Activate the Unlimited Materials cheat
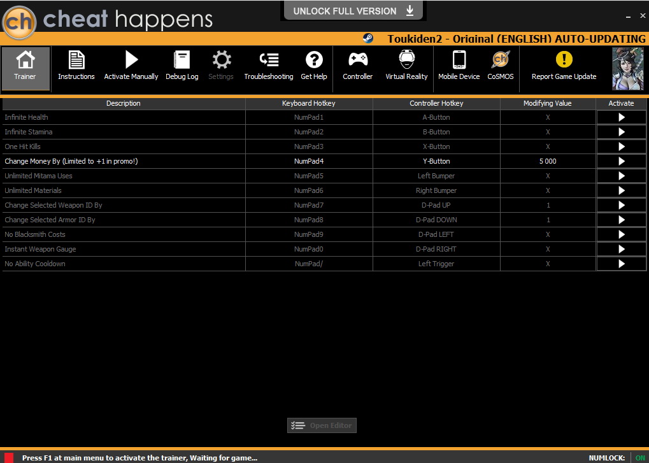Image resolution: width=649 pixels, height=463 pixels. tap(621, 191)
